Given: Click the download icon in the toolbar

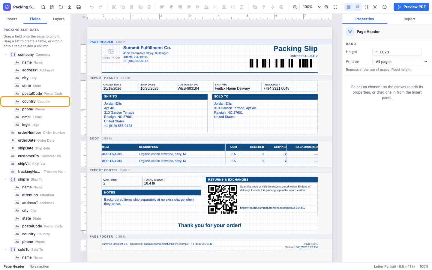Looking at the screenshot, I should click(70, 7).
